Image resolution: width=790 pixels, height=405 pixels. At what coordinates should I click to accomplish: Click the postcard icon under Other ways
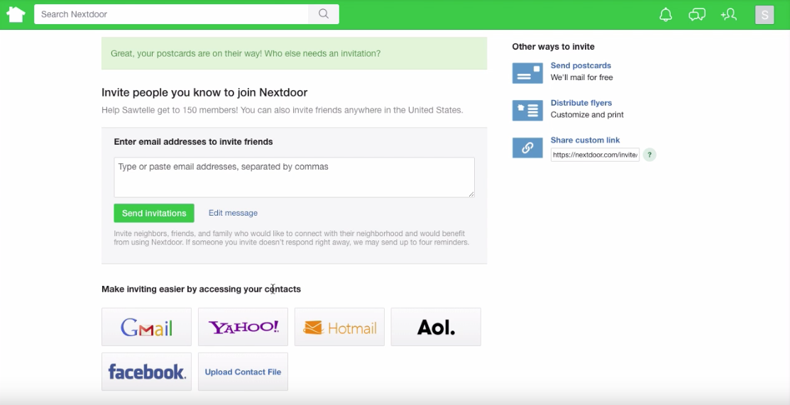click(x=527, y=73)
